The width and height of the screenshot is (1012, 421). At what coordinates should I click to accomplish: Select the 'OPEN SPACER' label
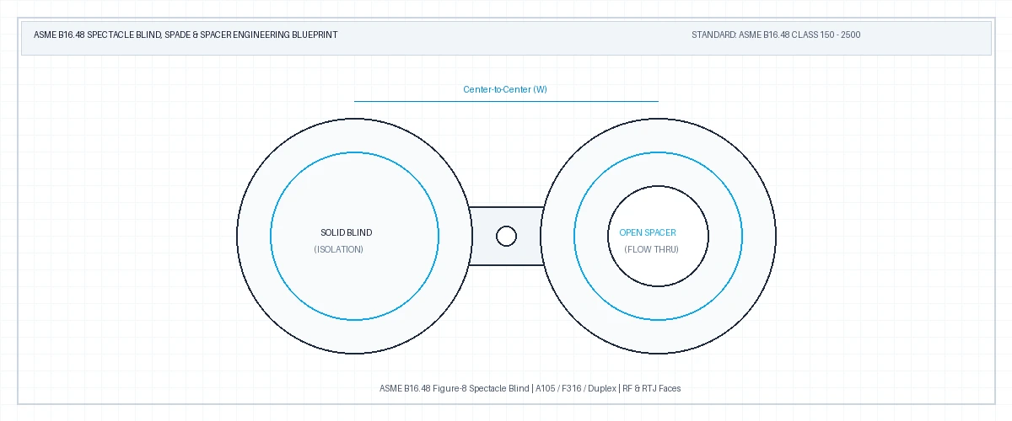click(648, 232)
